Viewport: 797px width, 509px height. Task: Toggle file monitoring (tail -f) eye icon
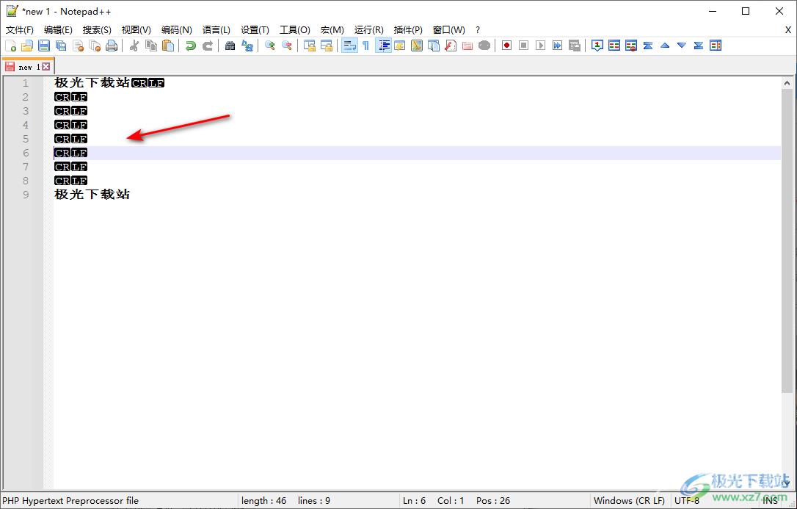(x=484, y=46)
